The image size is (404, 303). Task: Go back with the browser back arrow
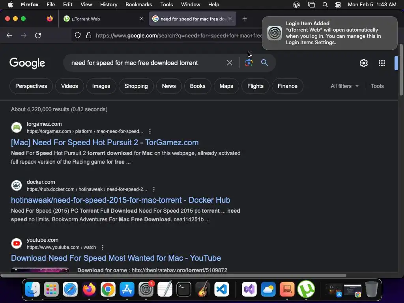(x=9, y=35)
